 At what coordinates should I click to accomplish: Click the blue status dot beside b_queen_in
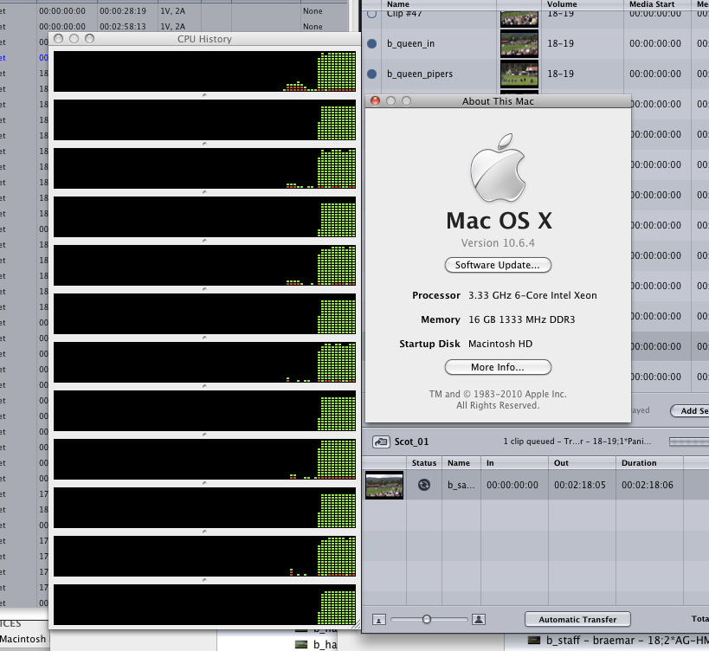(x=371, y=43)
